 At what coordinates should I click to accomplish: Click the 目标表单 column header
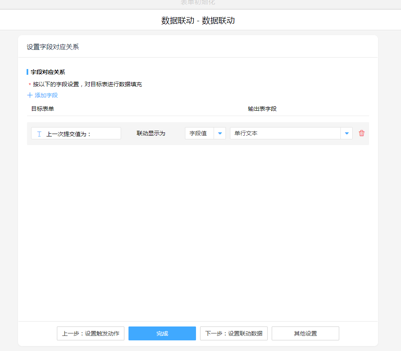click(x=43, y=109)
